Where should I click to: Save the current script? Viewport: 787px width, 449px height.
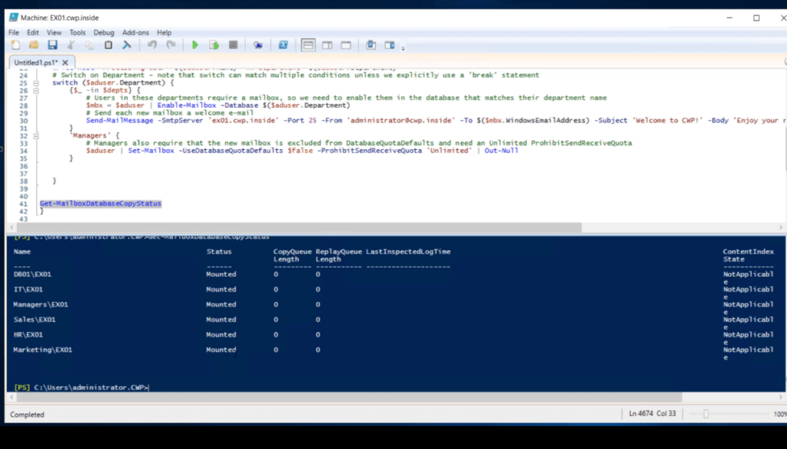point(52,45)
